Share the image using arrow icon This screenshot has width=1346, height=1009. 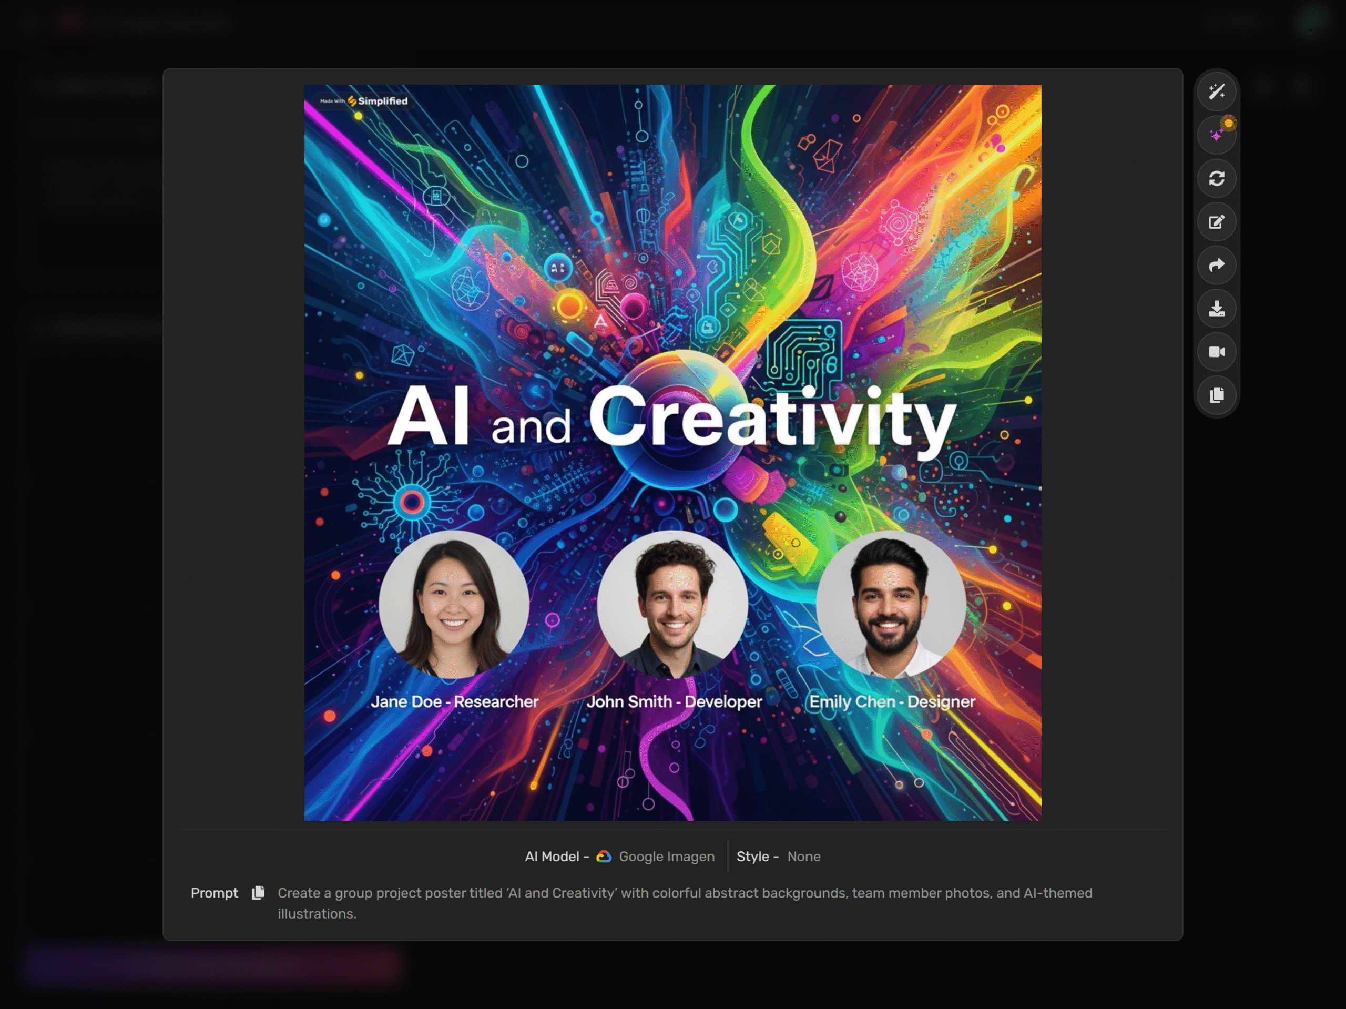tap(1216, 266)
